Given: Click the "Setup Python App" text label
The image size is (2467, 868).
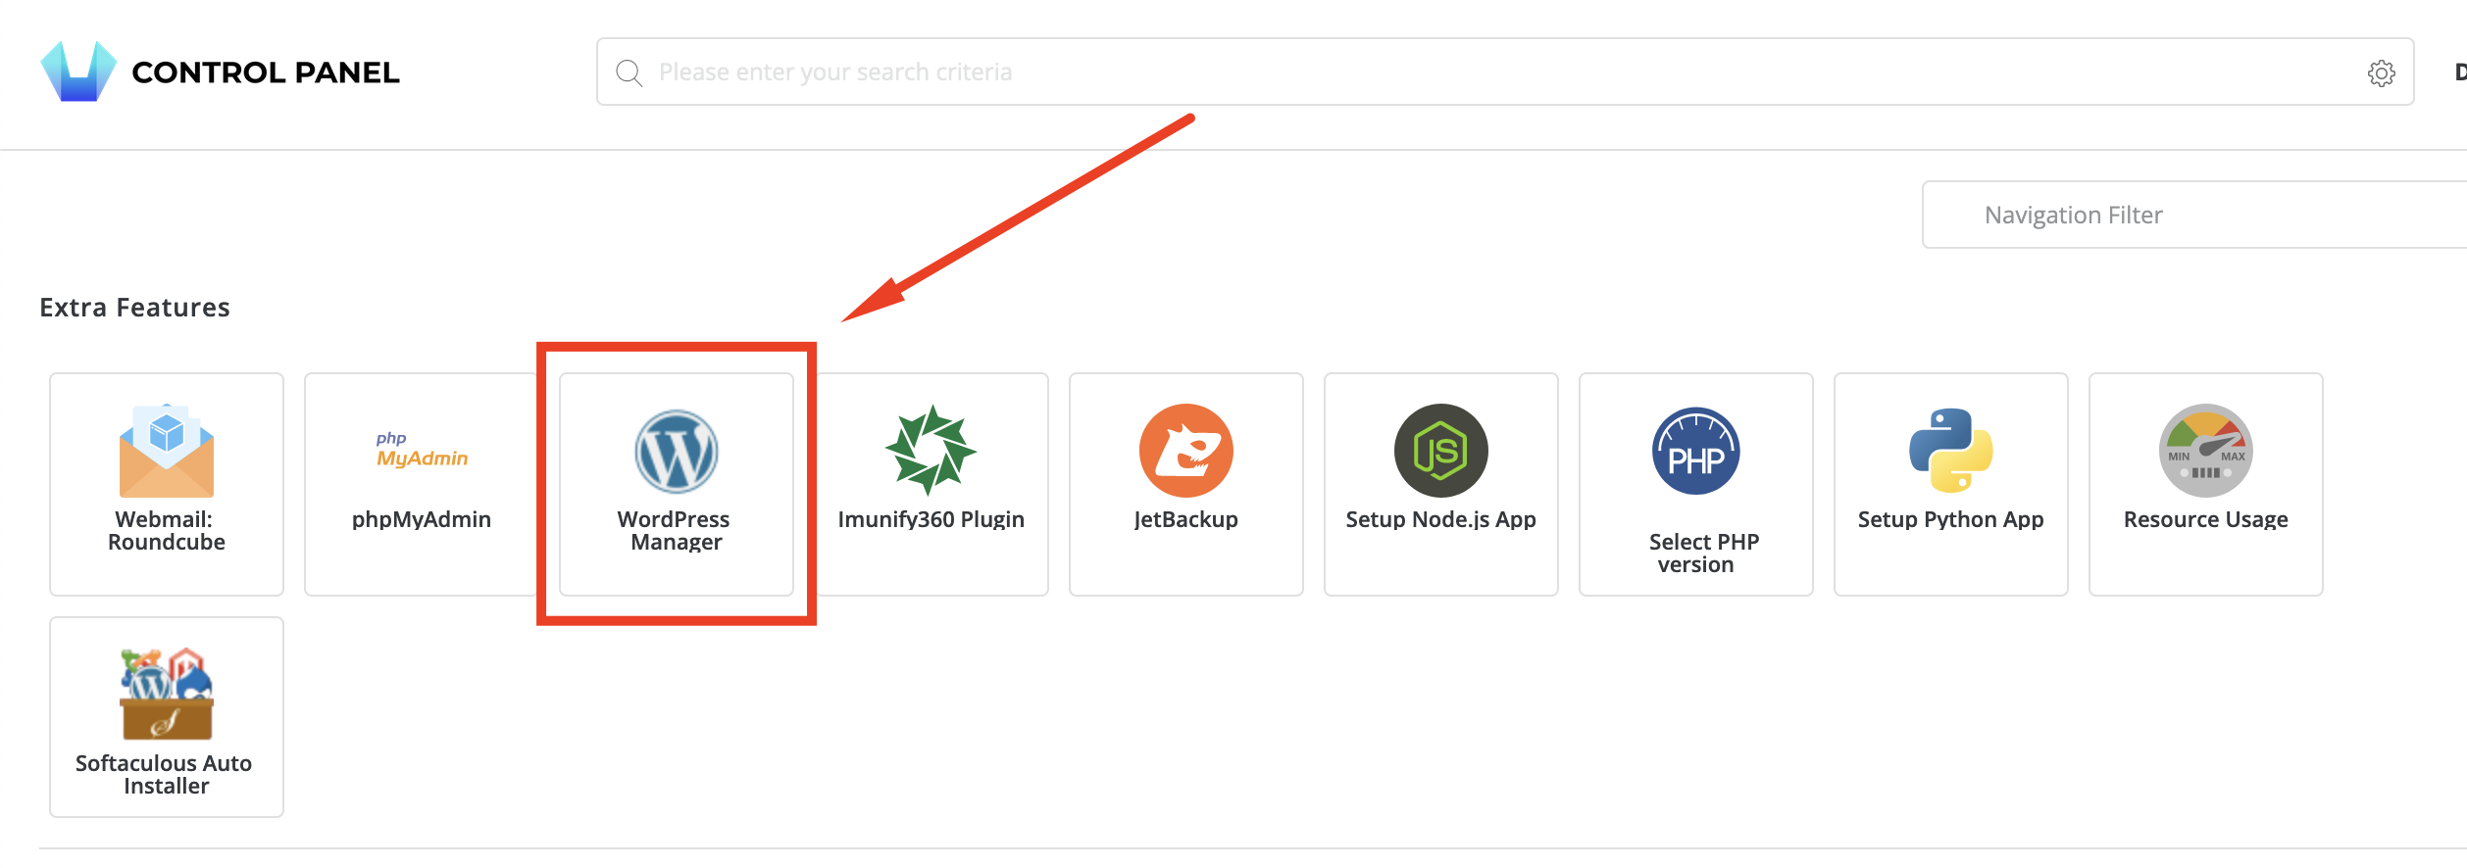Looking at the screenshot, I should click(1950, 519).
